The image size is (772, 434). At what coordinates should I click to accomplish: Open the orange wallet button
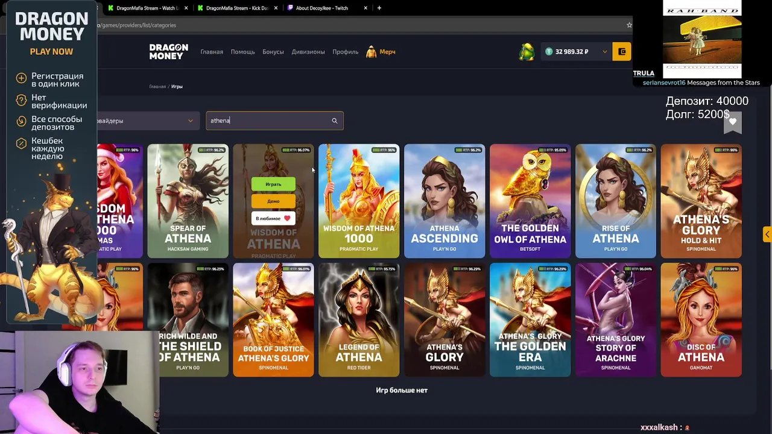click(x=622, y=52)
